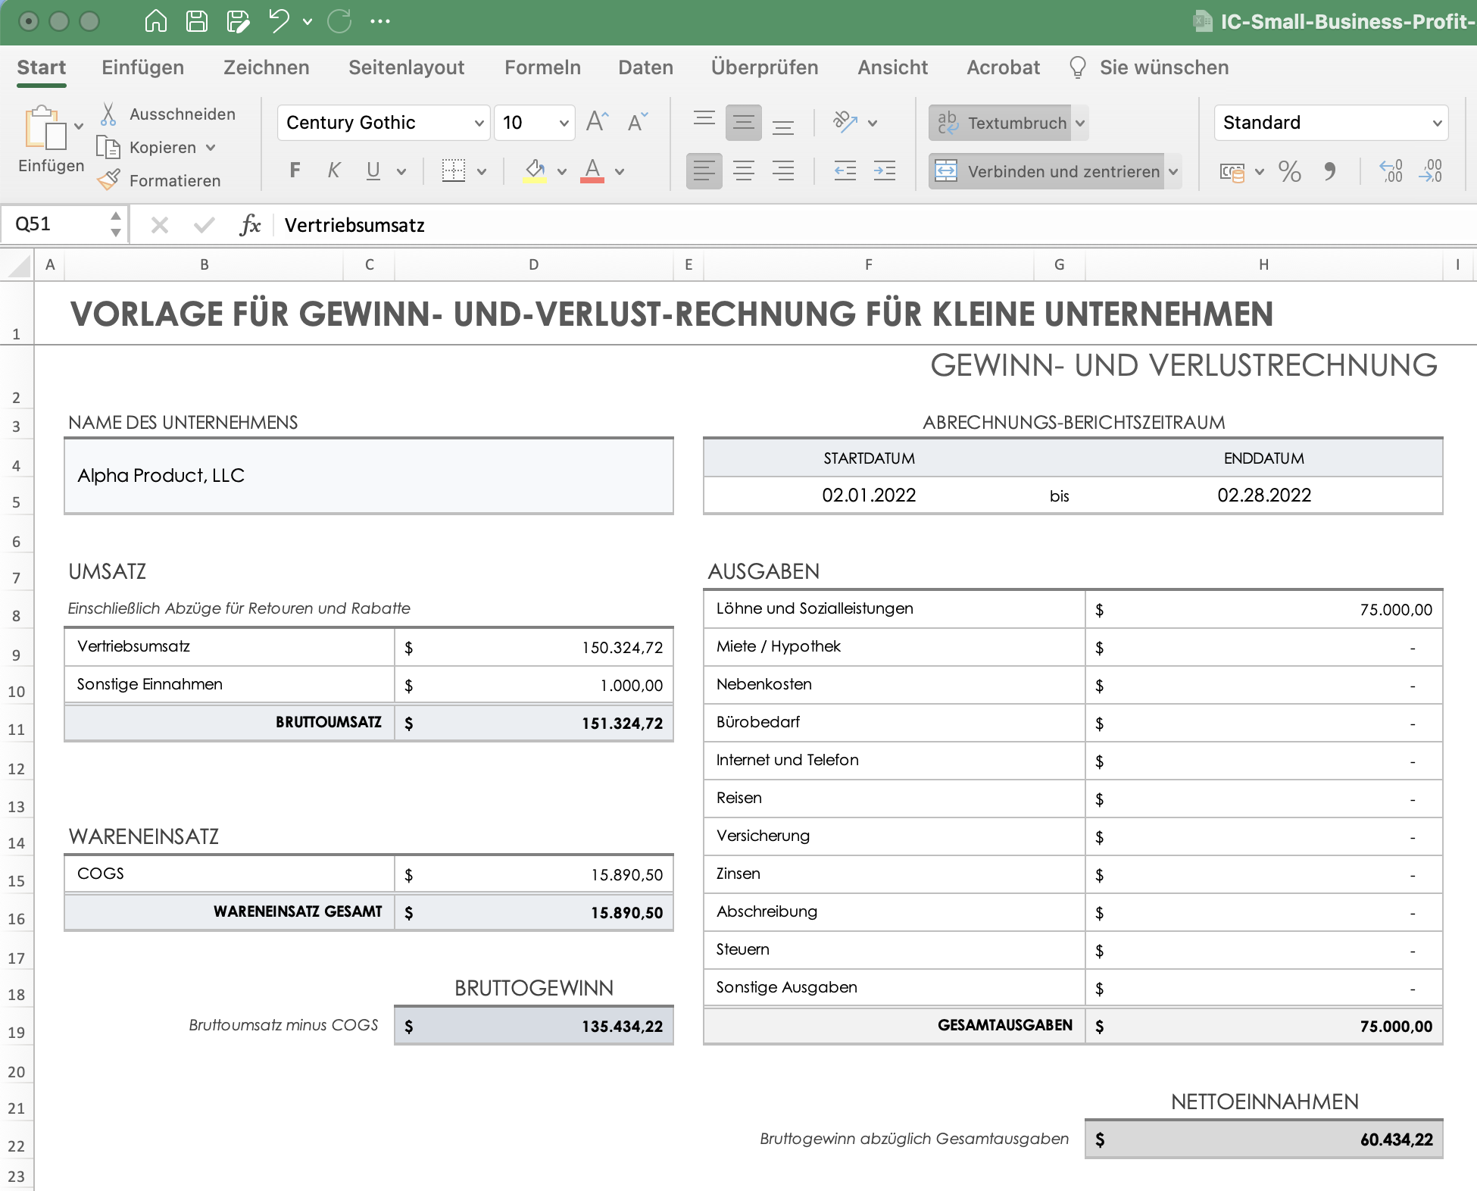Toggle vertical middle alignment
This screenshot has width=1477, height=1191.
[x=744, y=122]
